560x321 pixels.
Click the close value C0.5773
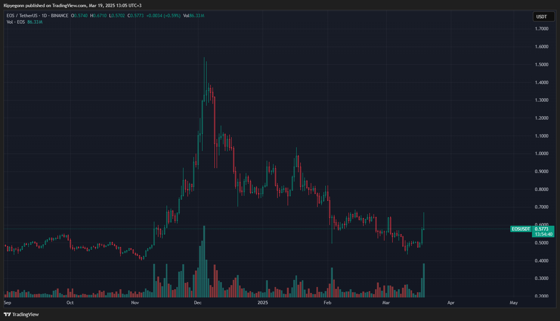pos(136,16)
